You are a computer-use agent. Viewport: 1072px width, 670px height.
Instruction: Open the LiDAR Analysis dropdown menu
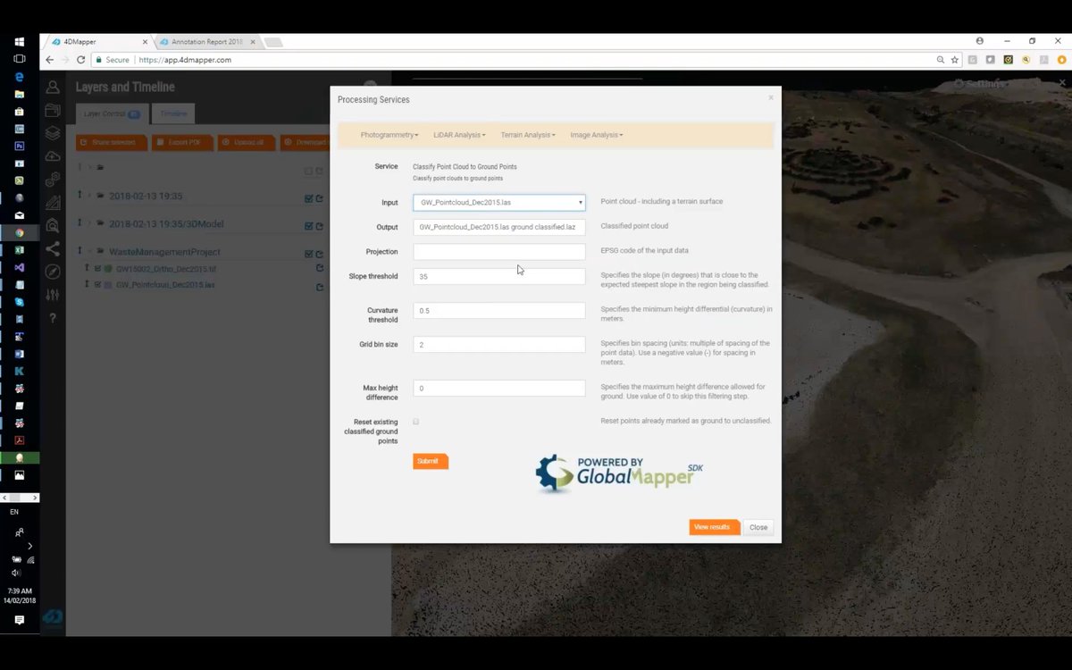[459, 135]
